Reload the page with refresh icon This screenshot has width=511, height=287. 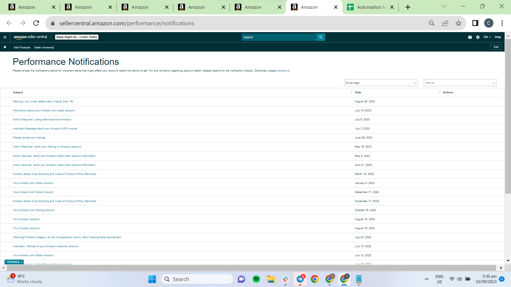[x=36, y=23]
